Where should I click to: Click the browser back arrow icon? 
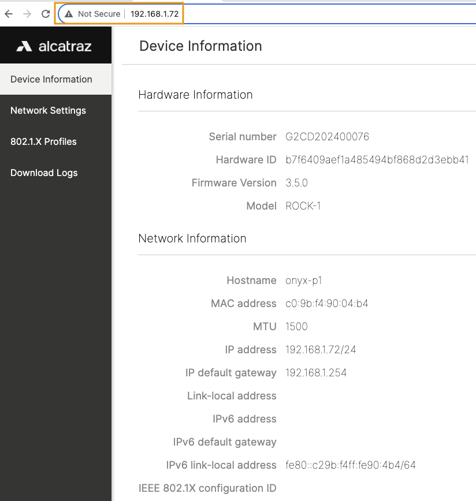(9, 14)
